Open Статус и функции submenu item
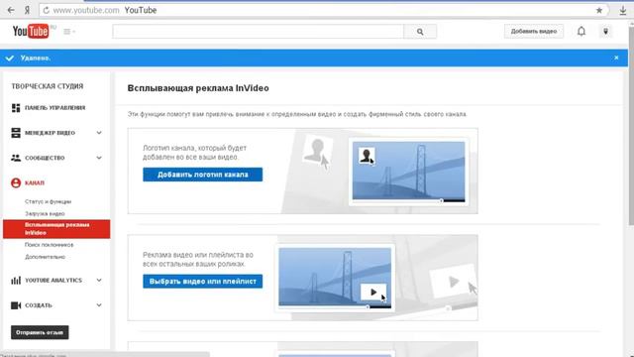Viewport: 634px width, 357px height. tap(49, 201)
